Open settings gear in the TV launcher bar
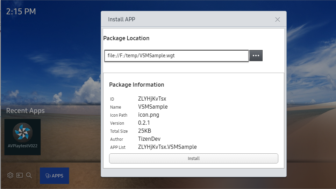336x189 pixels. (x=10, y=175)
